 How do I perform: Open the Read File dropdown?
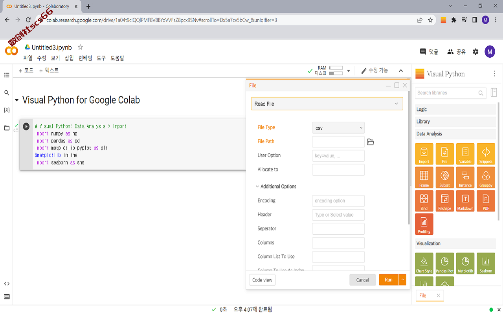[327, 104]
